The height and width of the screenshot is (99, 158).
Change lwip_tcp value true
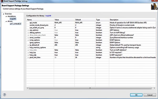64,53
